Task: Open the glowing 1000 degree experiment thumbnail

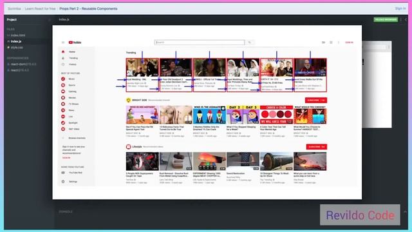Action: [x=209, y=161]
